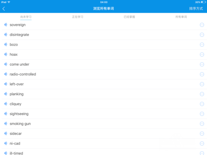Open more options for ni-cad
This screenshot has height=155, width=207.
pyautogui.click(x=202, y=143)
